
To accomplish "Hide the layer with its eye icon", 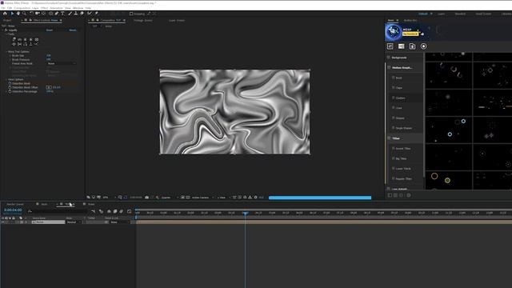I will point(3,222).
